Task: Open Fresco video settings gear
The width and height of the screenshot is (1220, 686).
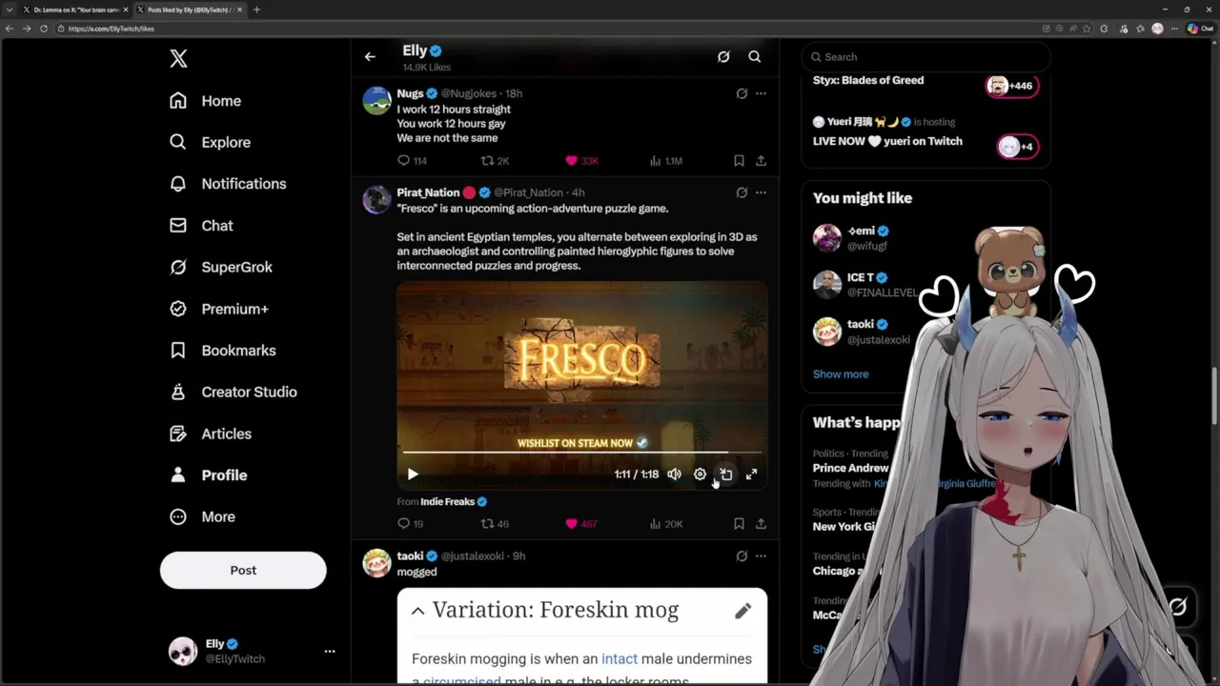Action: point(700,474)
